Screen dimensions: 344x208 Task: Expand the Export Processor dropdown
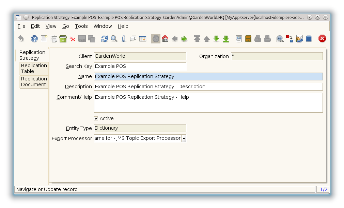click(x=184, y=138)
